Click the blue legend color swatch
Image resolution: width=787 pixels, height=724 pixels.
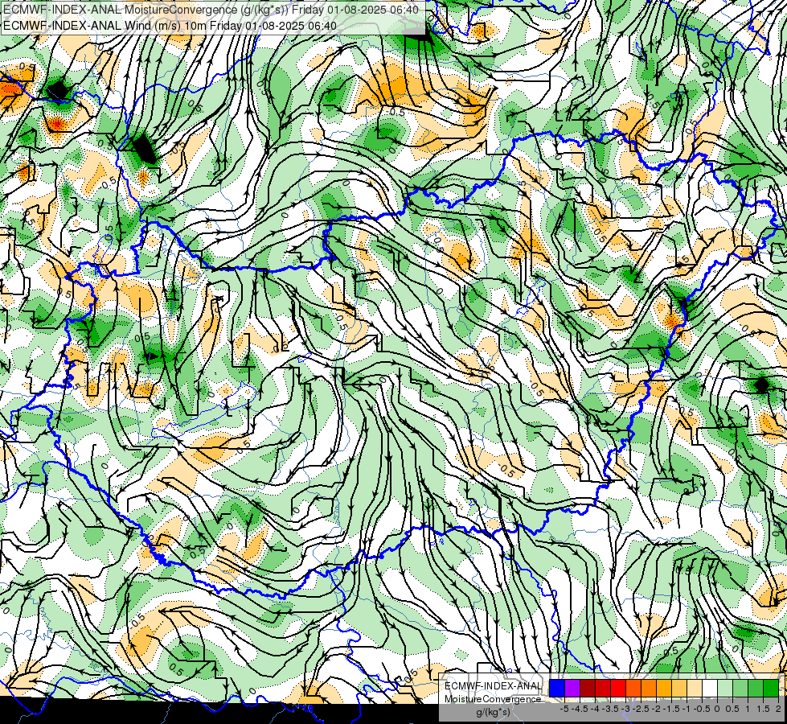click(x=557, y=688)
